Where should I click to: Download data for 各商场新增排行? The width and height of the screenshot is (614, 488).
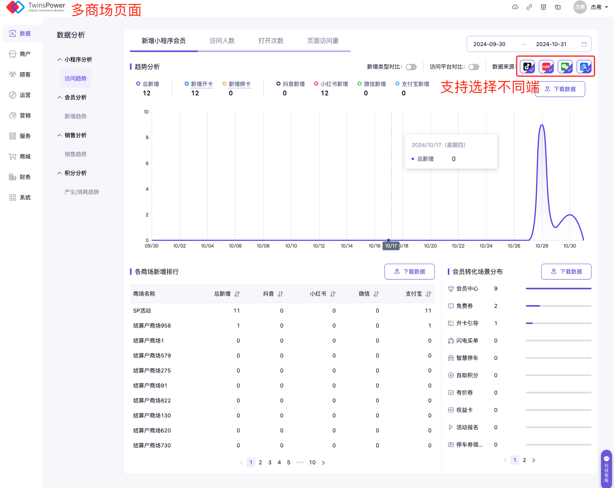point(410,272)
